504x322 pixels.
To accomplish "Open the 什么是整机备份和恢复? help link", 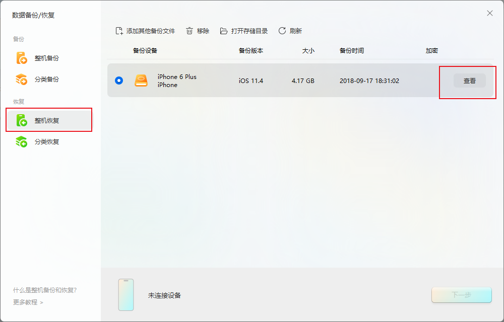I will [x=45, y=290].
